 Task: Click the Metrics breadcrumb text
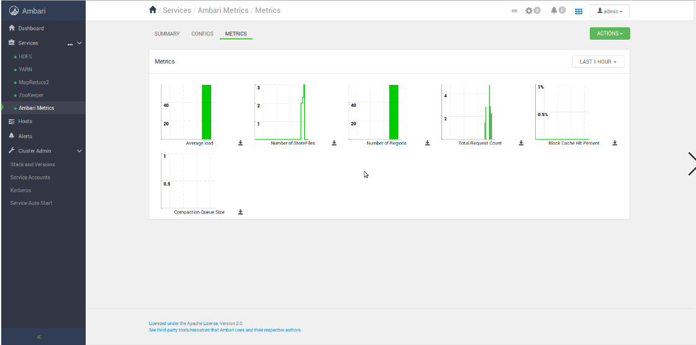coord(268,10)
